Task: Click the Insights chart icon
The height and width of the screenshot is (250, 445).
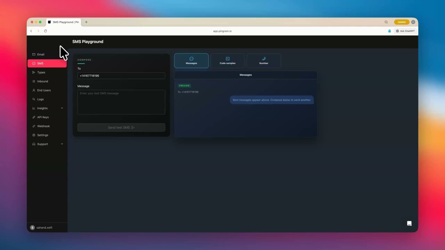Action: (x=34, y=108)
